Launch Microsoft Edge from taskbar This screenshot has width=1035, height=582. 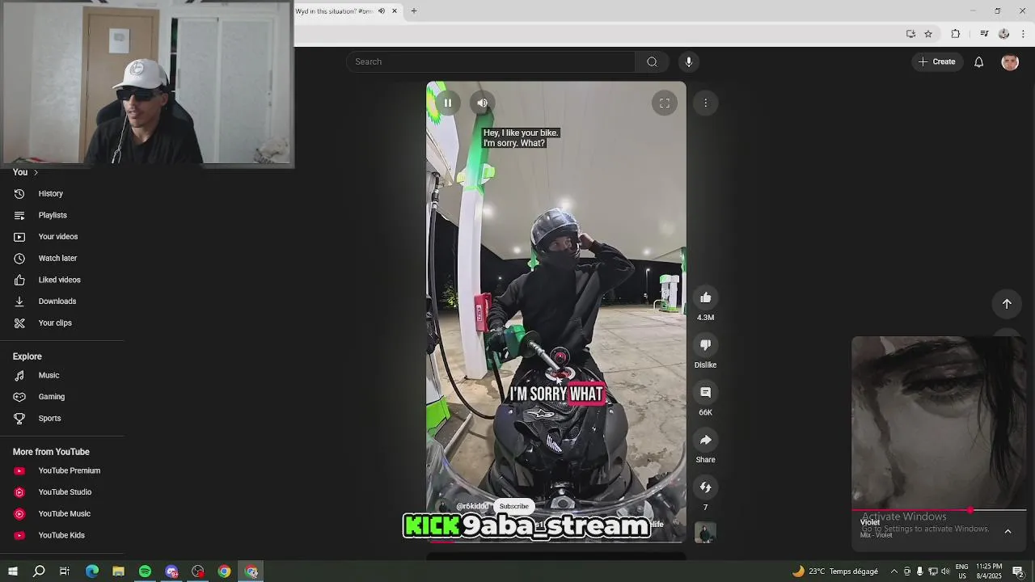[92, 571]
